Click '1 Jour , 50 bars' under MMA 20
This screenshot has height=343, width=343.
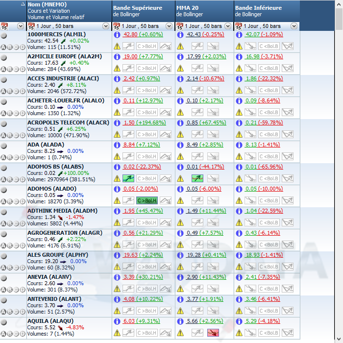[203, 26]
